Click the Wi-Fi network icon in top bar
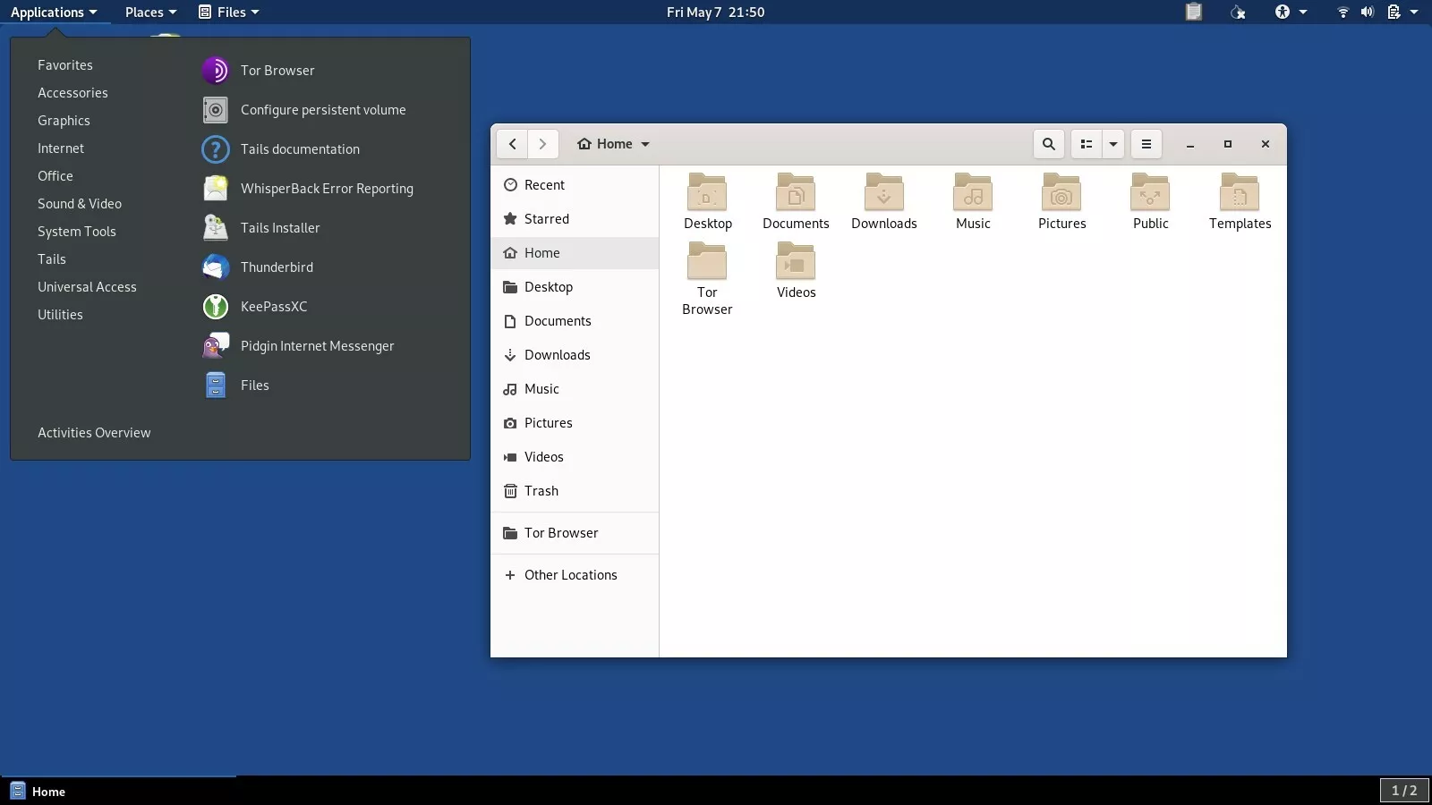 pos(1342,12)
